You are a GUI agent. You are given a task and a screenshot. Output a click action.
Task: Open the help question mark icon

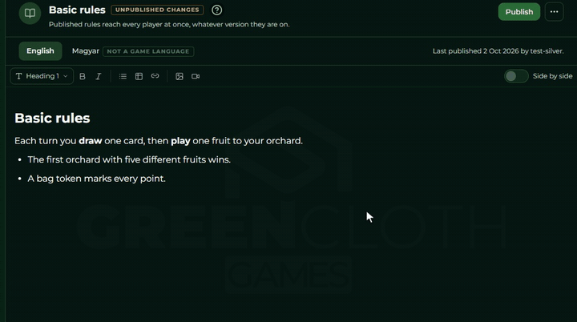216,10
